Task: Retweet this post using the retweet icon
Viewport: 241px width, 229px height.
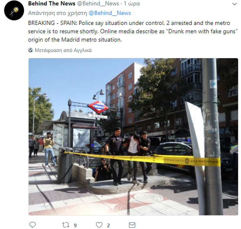Action: 66,225
